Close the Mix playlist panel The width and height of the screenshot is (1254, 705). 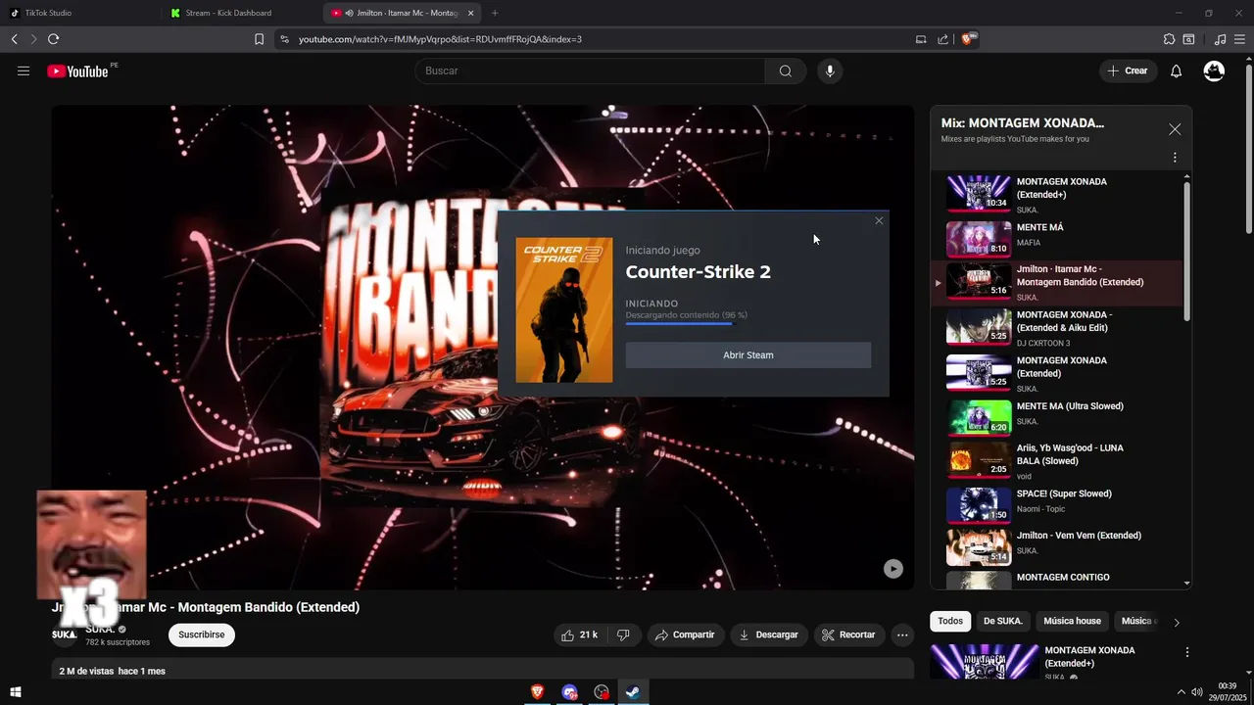pyautogui.click(x=1175, y=129)
